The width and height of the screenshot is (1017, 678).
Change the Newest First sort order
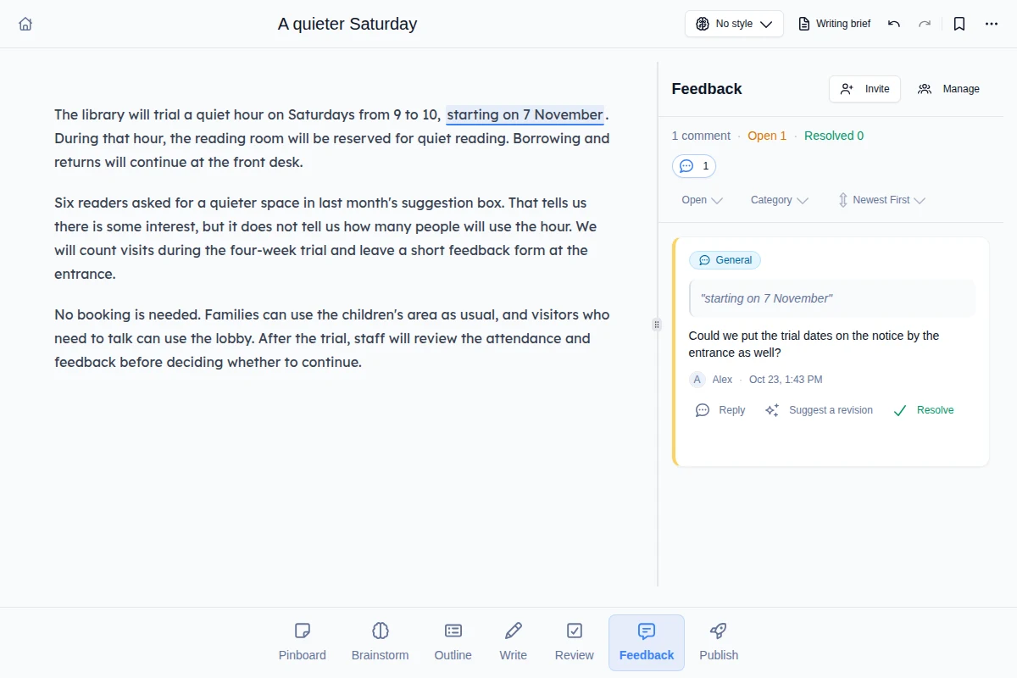point(881,200)
